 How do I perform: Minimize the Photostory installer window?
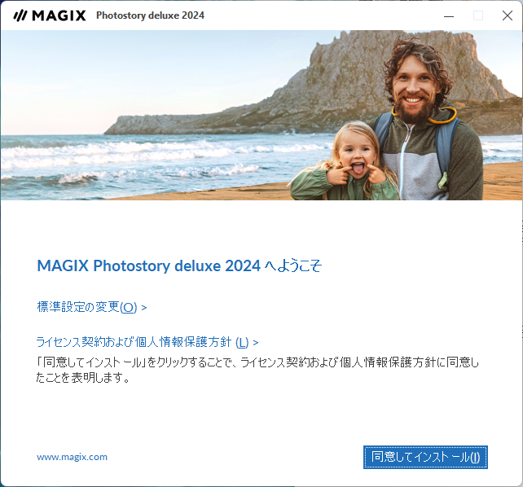449,15
